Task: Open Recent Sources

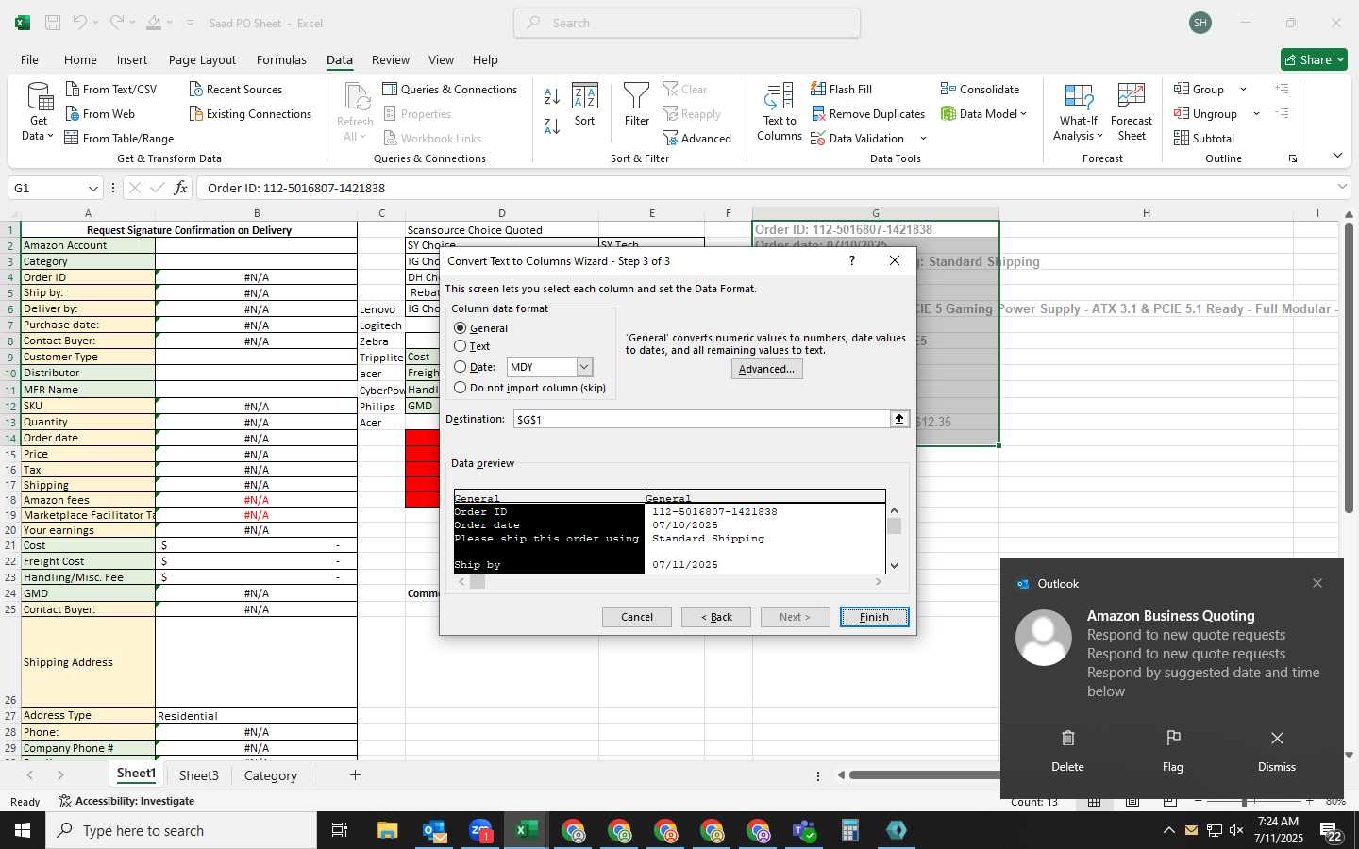Action: click(235, 89)
